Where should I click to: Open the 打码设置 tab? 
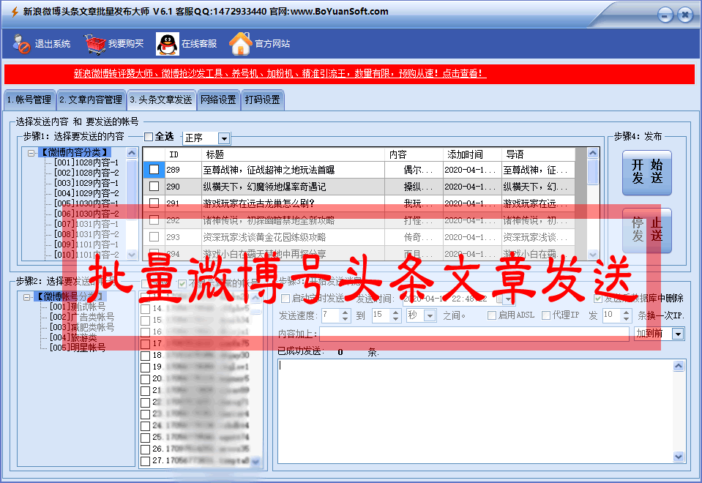[x=262, y=100]
